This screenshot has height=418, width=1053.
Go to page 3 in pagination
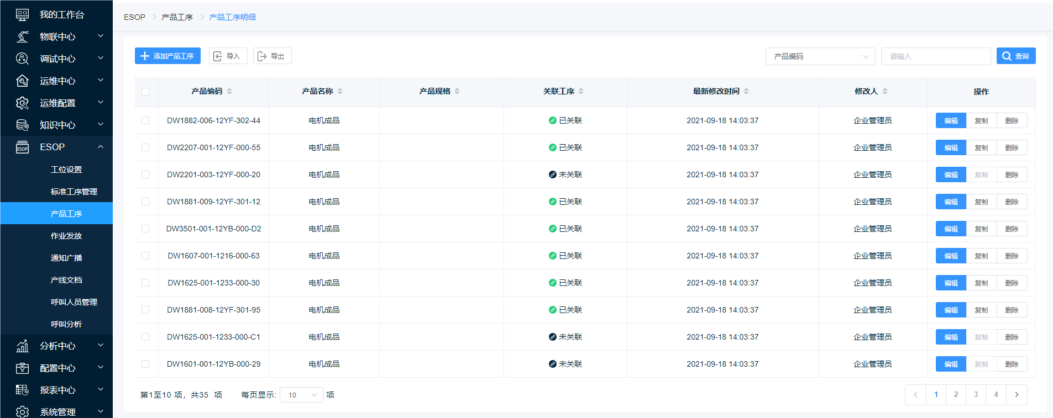976,395
